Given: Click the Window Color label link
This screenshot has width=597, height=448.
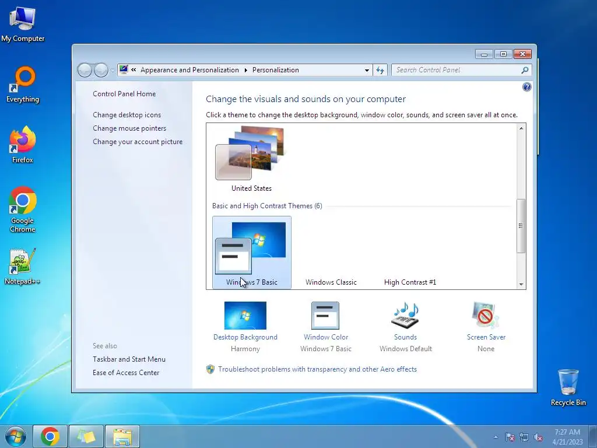Looking at the screenshot, I should tap(326, 337).
